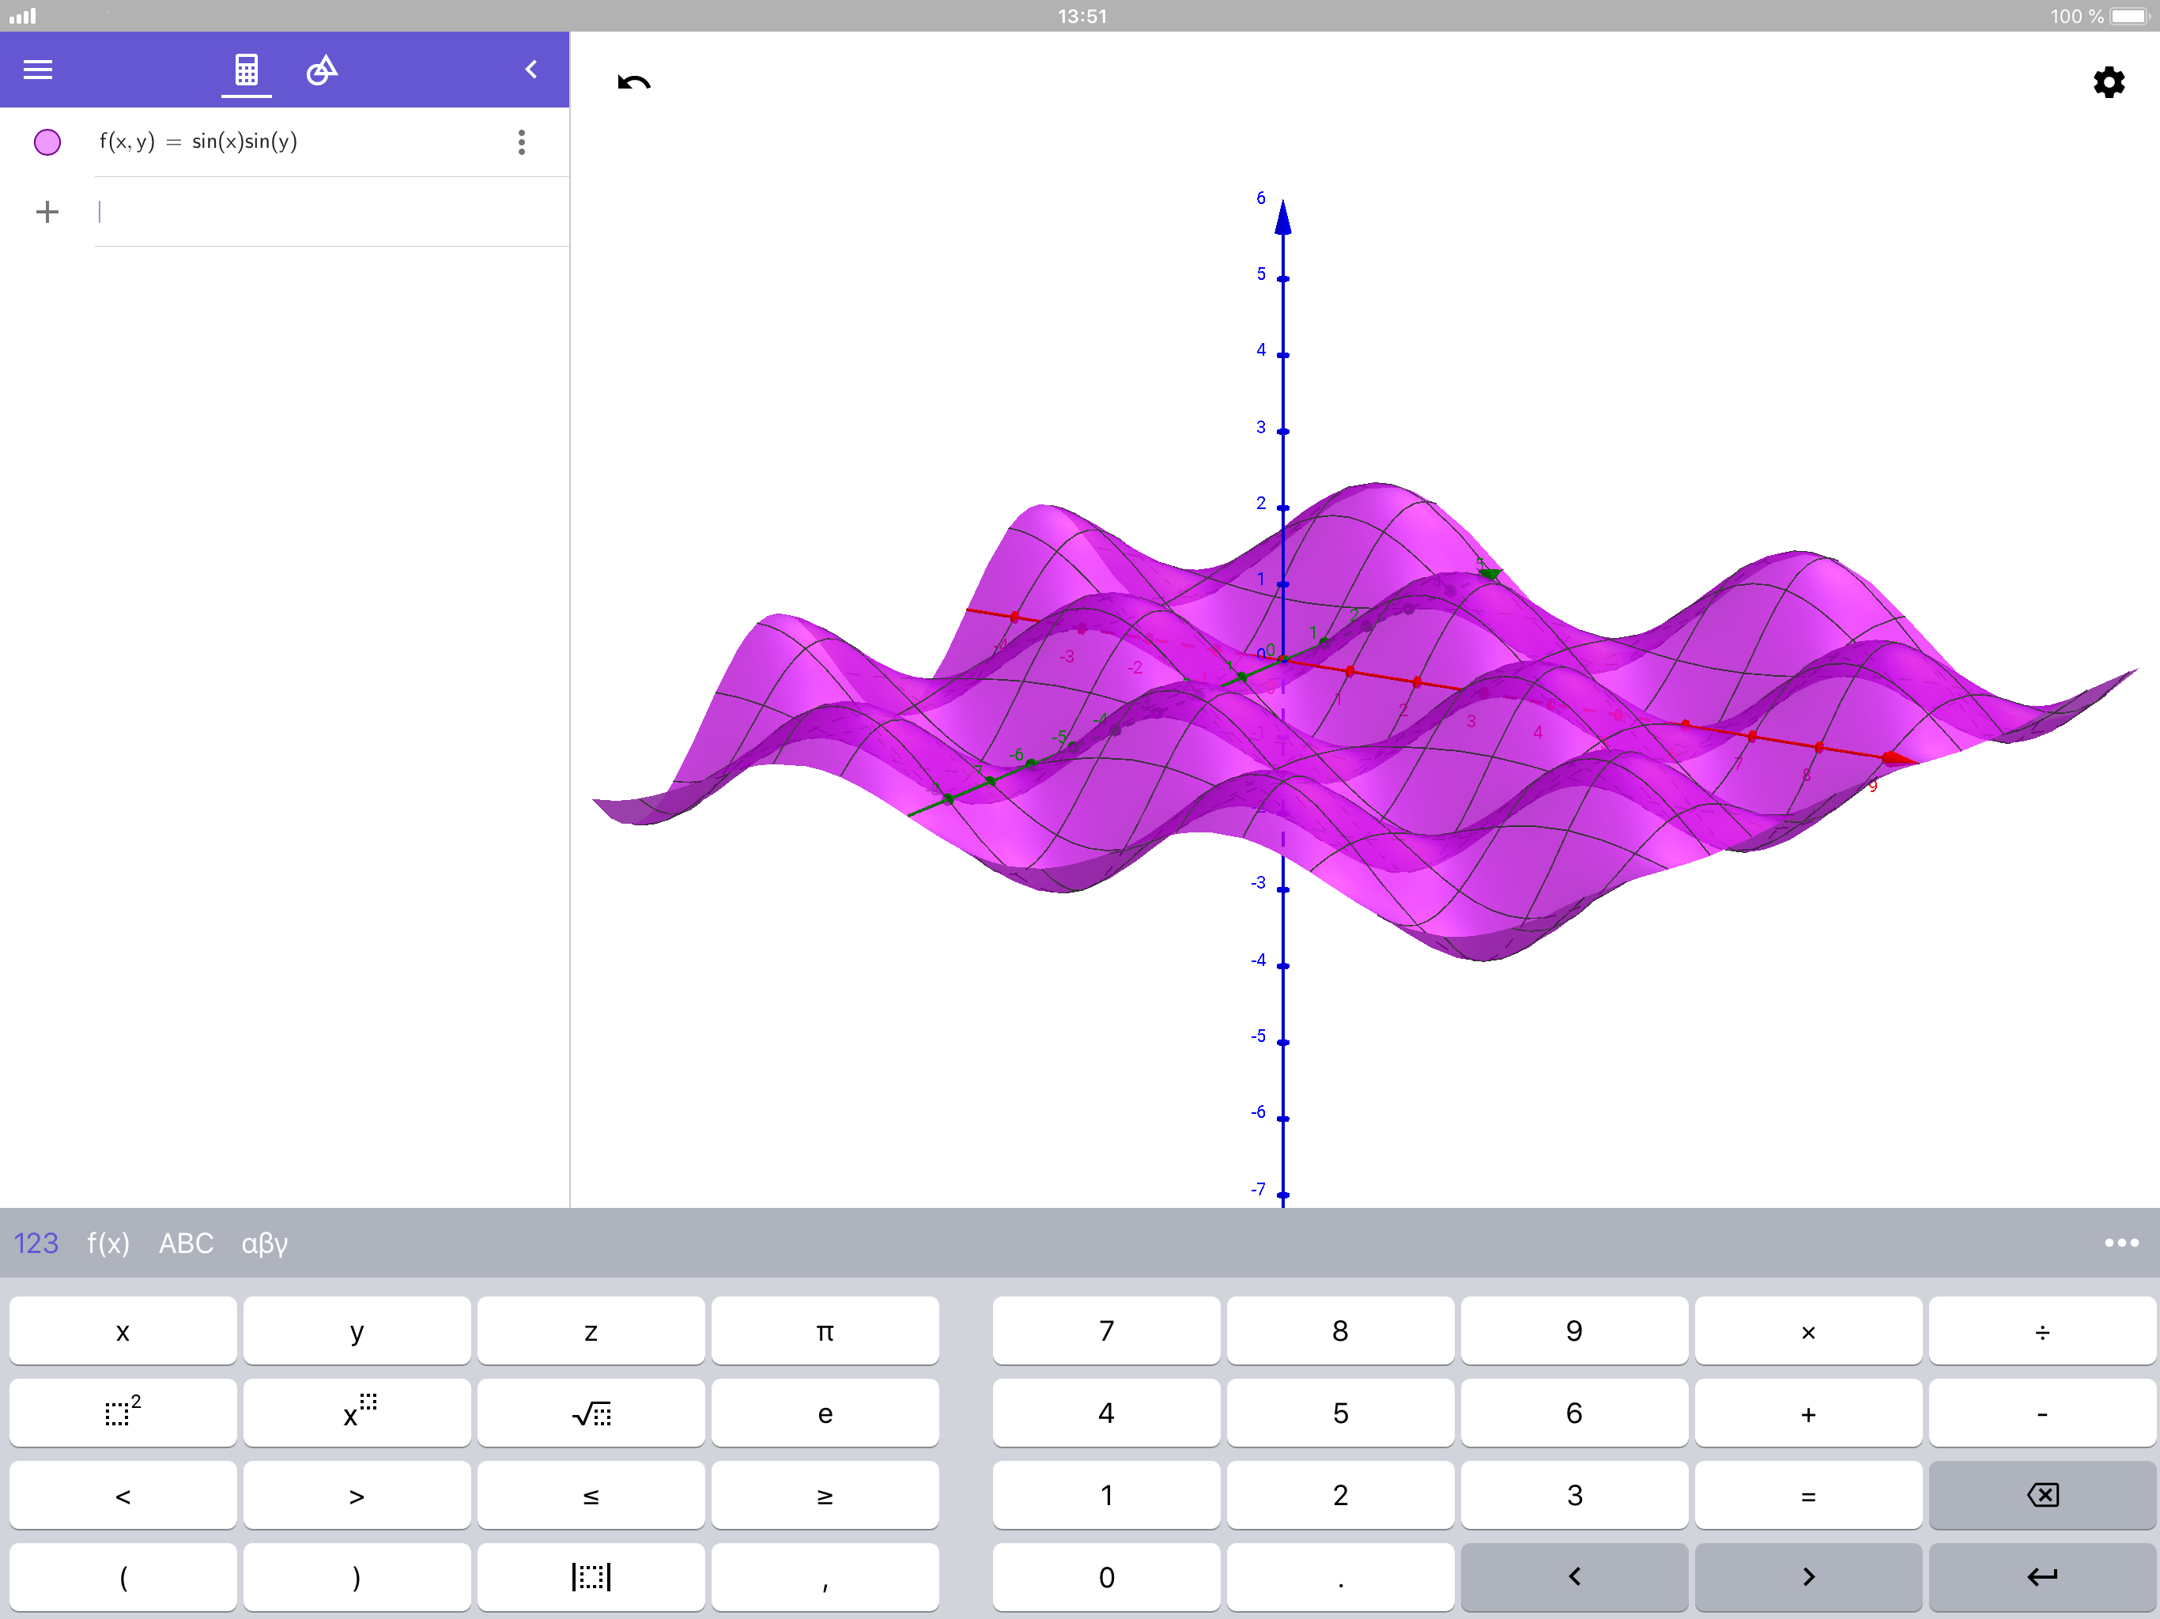Insert a square root template
2160x1619 pixels.
591,1413
